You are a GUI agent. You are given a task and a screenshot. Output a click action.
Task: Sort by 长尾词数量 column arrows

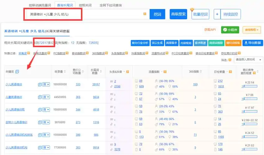[x=101, y=72]
